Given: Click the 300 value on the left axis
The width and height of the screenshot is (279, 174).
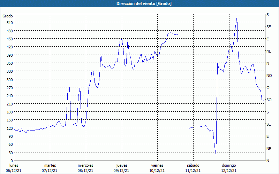Looking at the screenshot, I should click(x=9, y=80).
